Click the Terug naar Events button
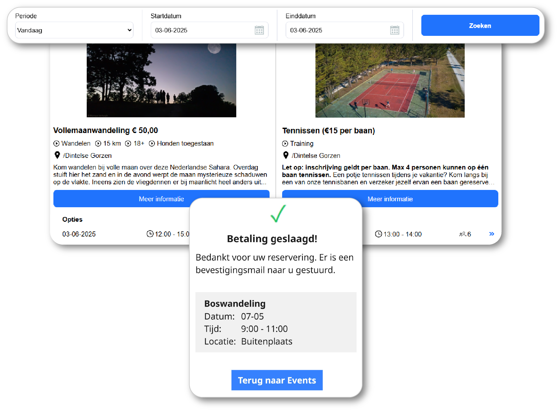The height and width of the screenshot is (411, 558). point(277,380)
